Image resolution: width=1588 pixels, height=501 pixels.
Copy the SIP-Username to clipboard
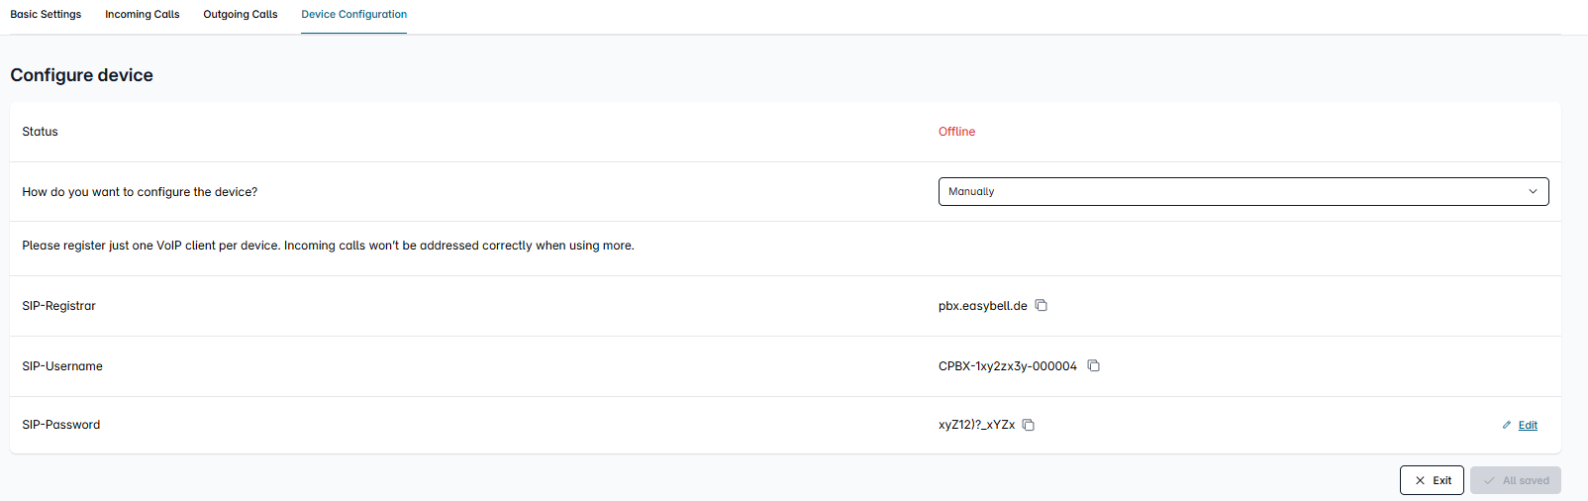pos(1094,365)
